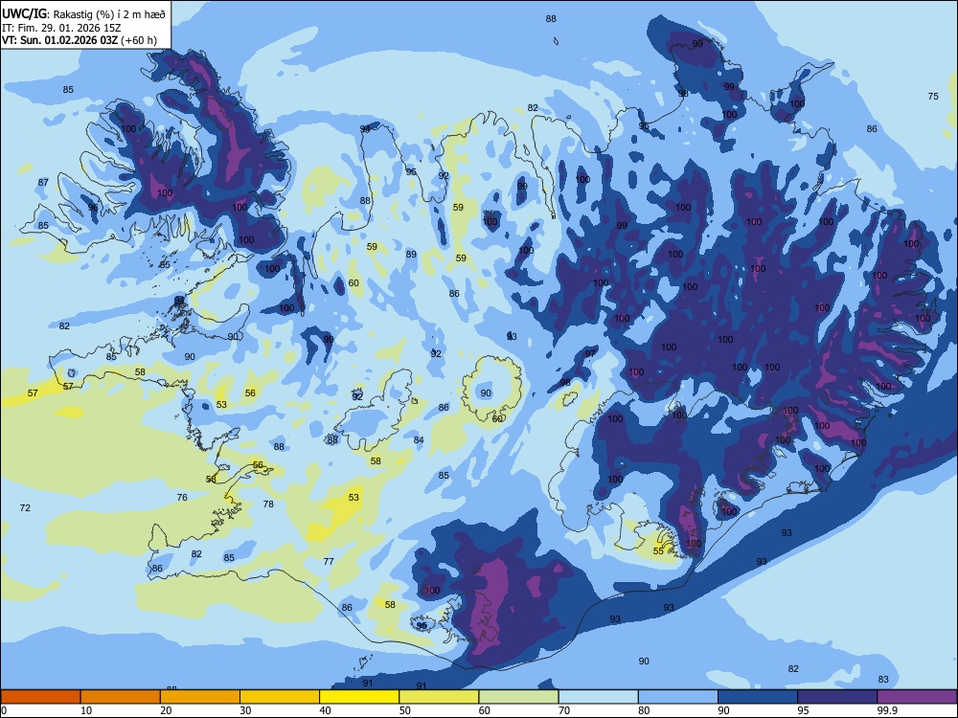Click the legend tick label '30'
This screenshot has width=958, height=718.
tap(245, 710)
